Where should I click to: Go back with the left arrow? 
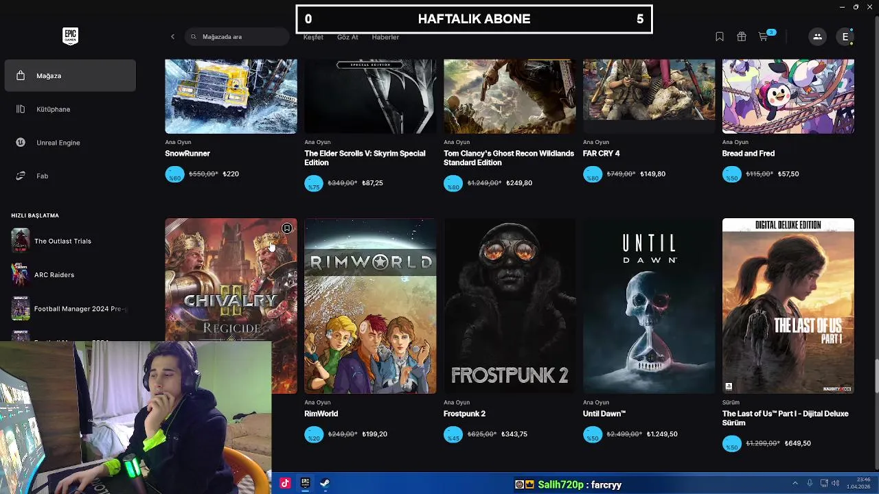[173, 36]
